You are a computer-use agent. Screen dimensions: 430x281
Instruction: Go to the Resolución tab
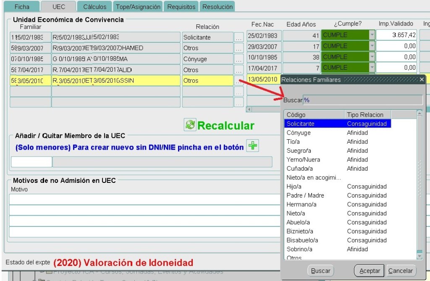[217, 7]
